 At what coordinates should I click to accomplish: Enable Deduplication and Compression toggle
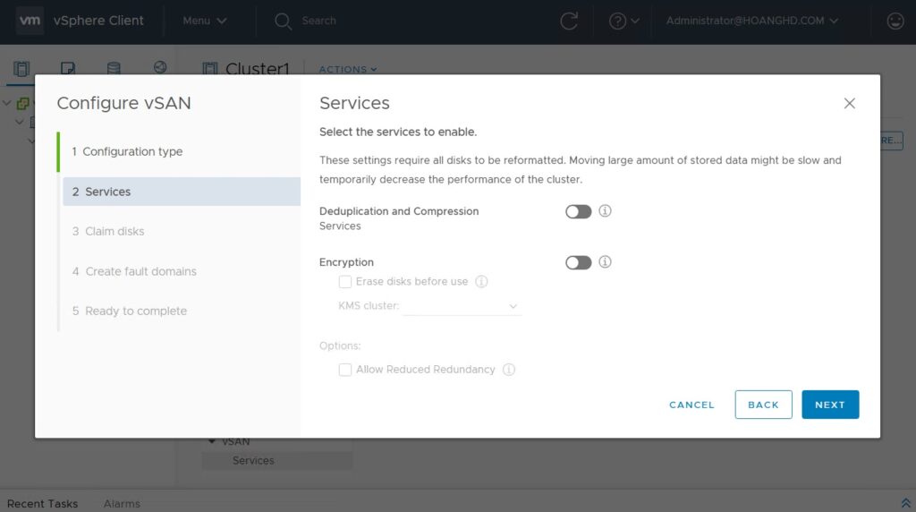579,211
